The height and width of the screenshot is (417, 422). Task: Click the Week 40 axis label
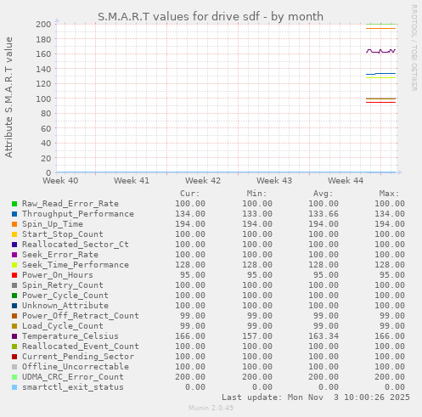60,181
